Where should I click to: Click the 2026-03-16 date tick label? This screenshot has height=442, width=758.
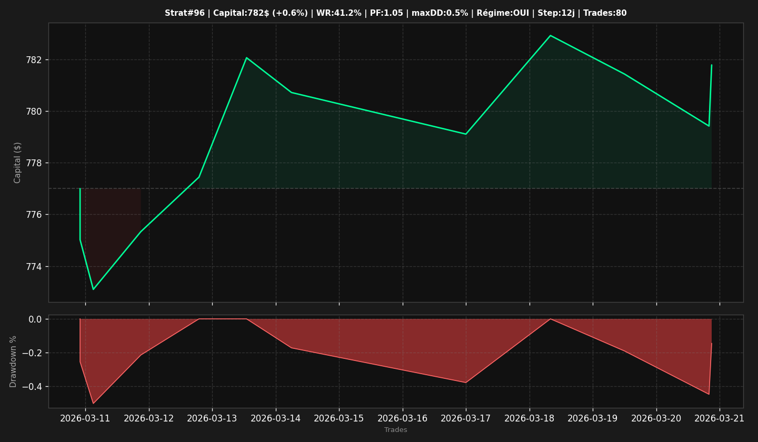click(403, 418)
